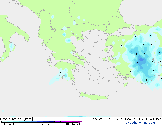Click the '45' legend label
The height and width of the screenshot is (125, 162).
coord(73,124)
